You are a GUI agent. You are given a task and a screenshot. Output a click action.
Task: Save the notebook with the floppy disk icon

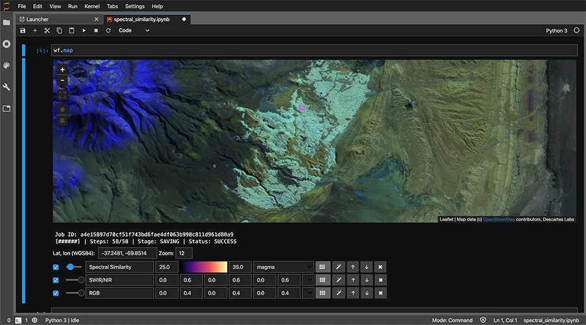click(23, 31)
